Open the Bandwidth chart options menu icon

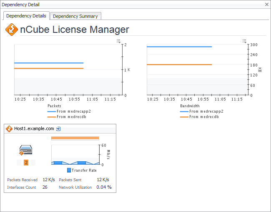click(x=245, y=41)
